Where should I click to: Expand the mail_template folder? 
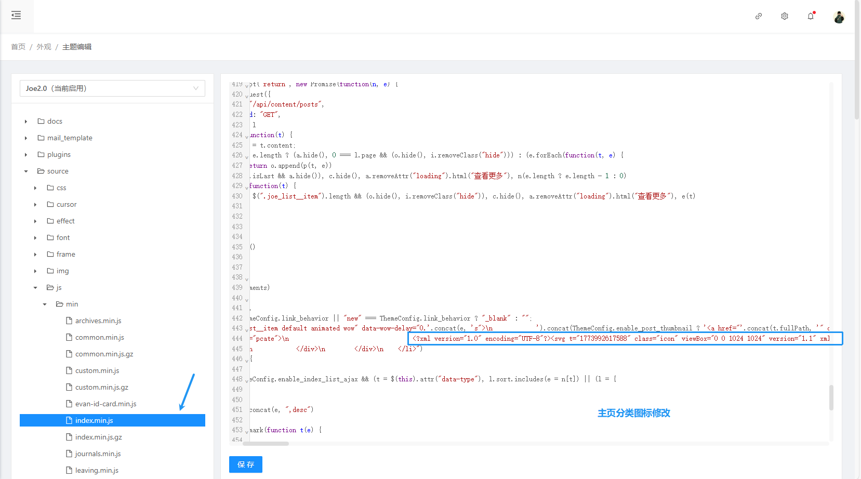point(26,138)
